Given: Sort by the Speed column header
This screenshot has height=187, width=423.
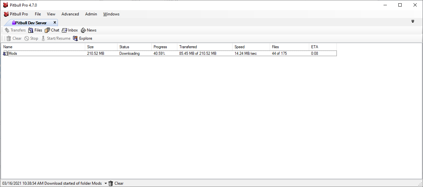Looking at the screenshot, I should tap(251, 47).
